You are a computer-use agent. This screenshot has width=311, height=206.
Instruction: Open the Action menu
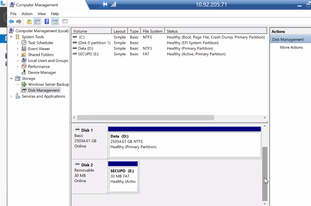[27, 14]
